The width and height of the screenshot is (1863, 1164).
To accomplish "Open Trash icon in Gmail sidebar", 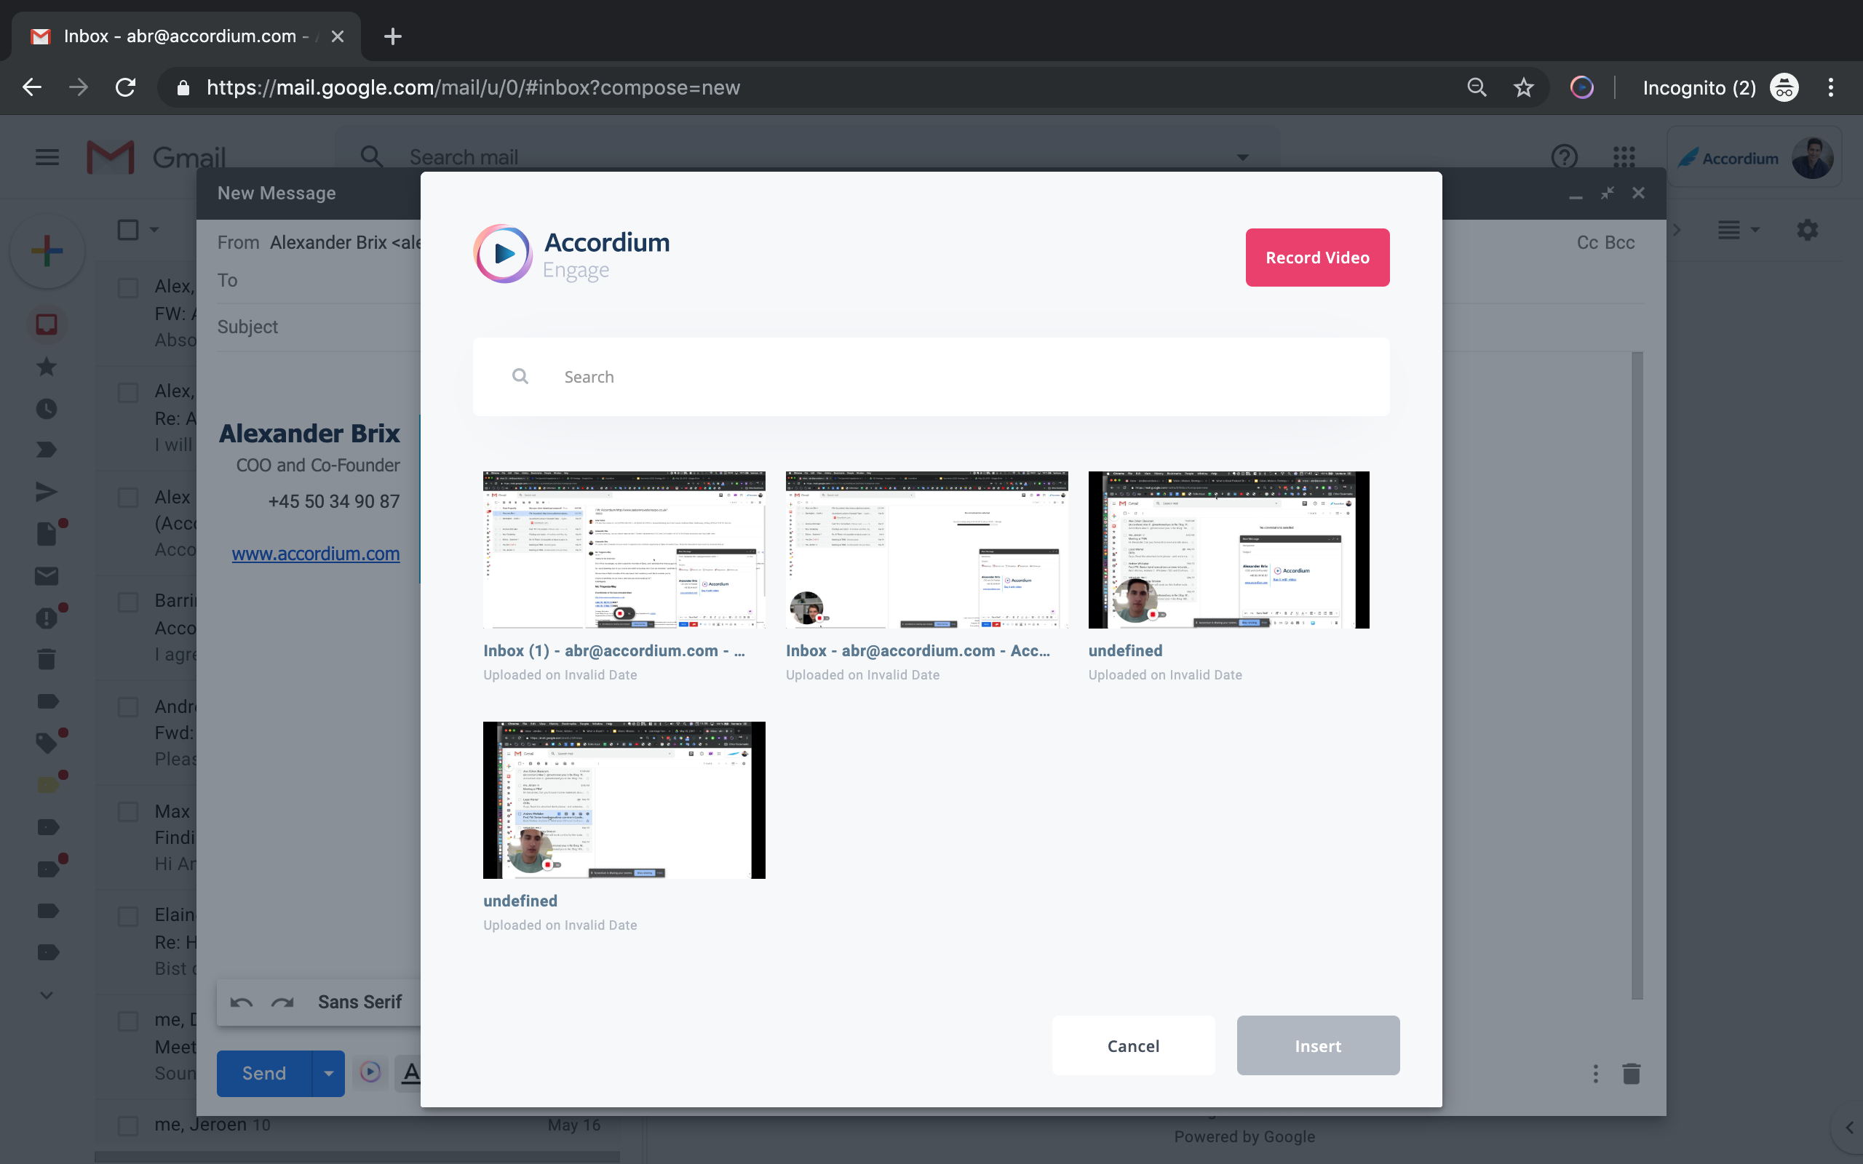I will [47, 659].
